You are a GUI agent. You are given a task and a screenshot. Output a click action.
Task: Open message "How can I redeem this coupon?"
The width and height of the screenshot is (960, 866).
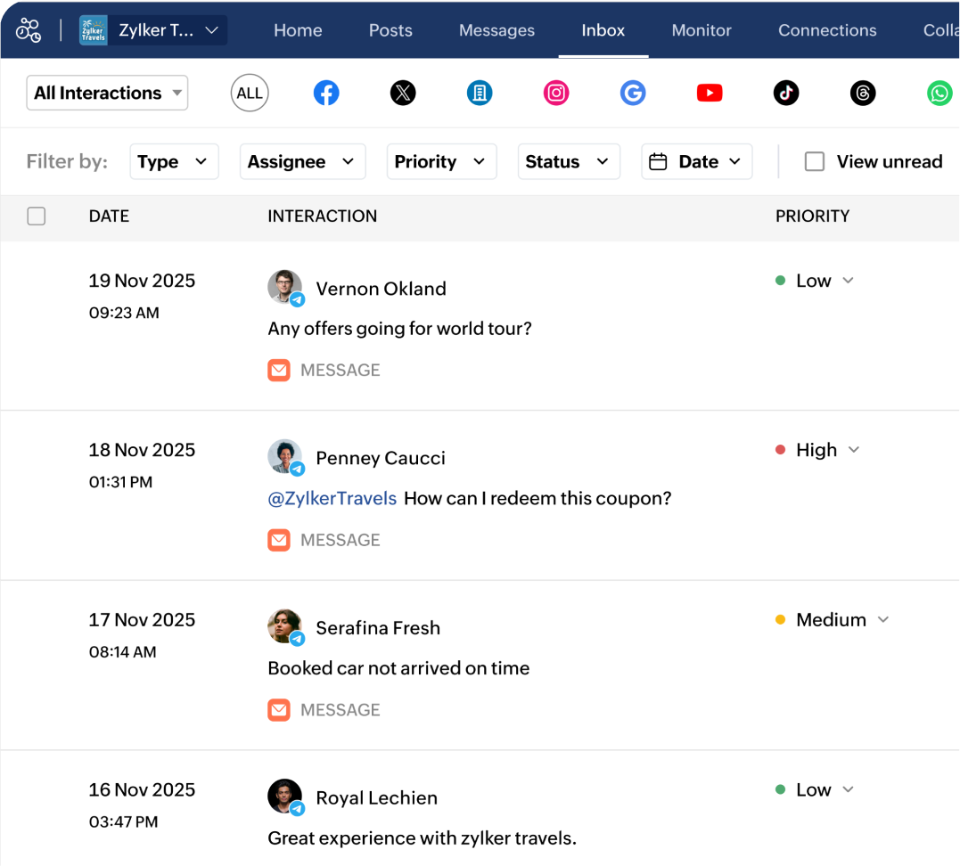(x=537, y=499)
